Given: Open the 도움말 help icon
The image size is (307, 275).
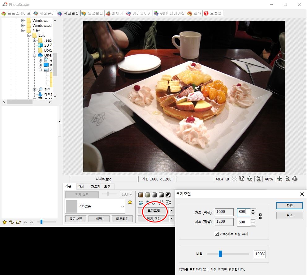Looking at the screenshot, I should (x=212, y=13).
